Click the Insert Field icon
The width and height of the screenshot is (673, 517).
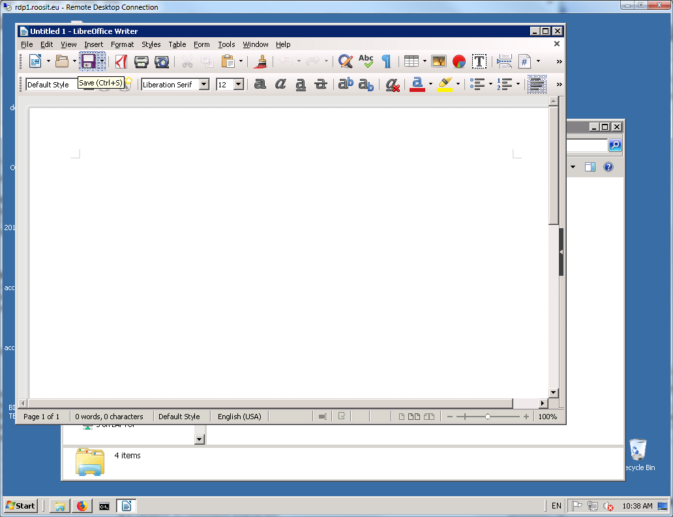pyautogui.click(x=524, y=61)
